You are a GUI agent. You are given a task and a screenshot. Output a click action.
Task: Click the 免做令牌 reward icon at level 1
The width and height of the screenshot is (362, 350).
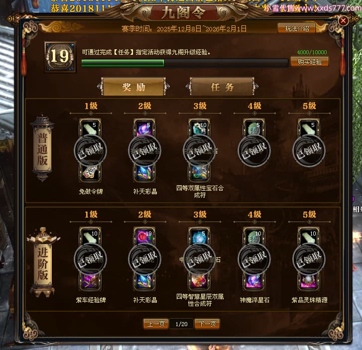pyautogui.click(x=90, y=173)
